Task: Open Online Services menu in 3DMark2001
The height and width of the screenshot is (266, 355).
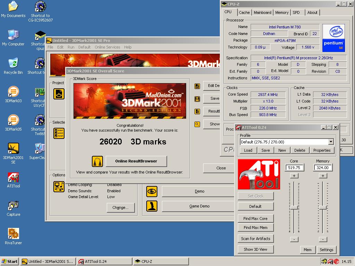Action: pyautogui.click(x=107, y=47)
